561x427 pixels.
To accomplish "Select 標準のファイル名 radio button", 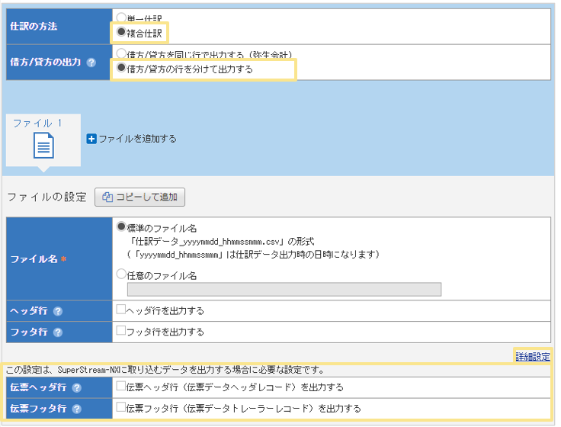I will [x=120, y=227].
